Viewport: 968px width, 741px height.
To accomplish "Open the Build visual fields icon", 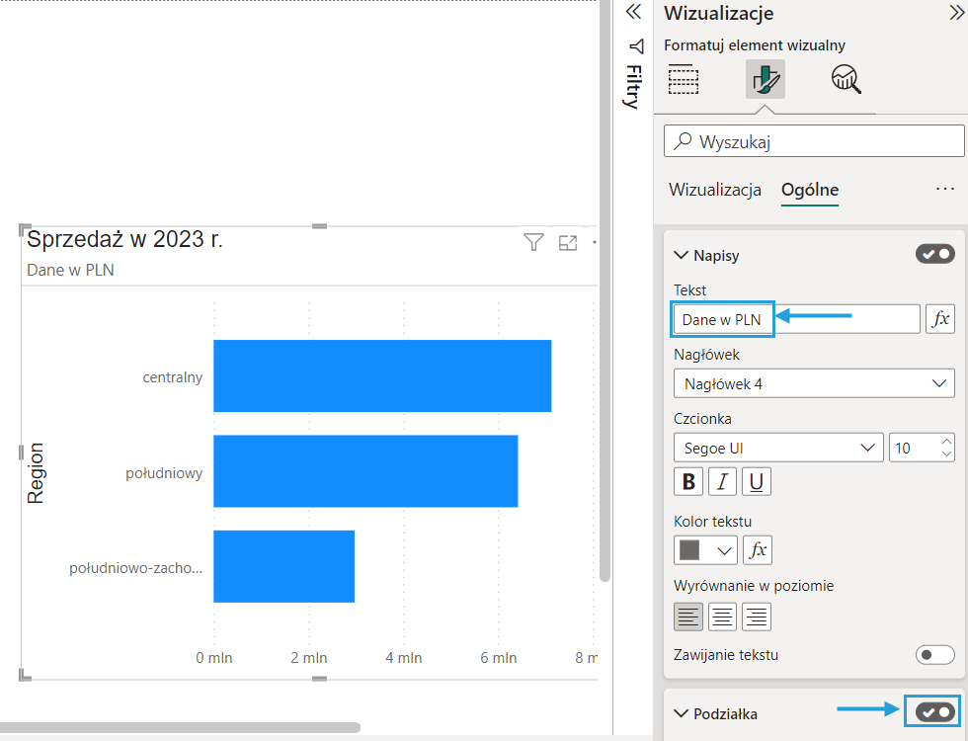I will (684, 79).
